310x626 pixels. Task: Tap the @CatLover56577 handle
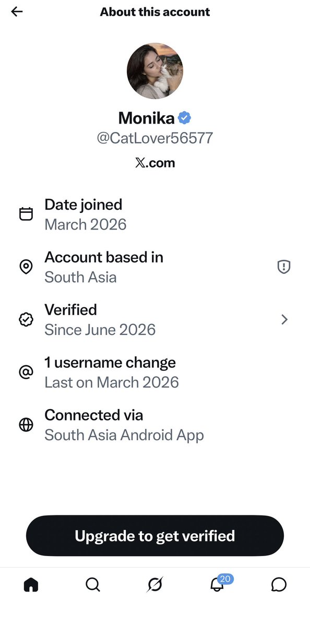[155, 138]
